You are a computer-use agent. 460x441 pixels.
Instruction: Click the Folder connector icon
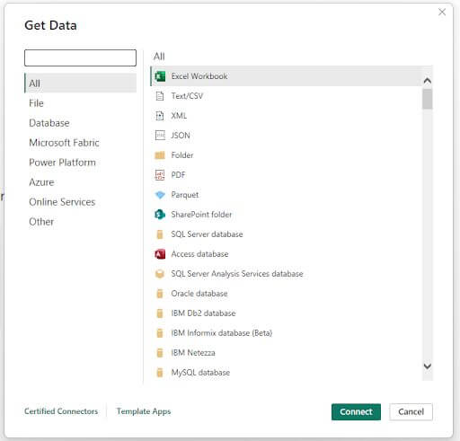coord(160,155)
